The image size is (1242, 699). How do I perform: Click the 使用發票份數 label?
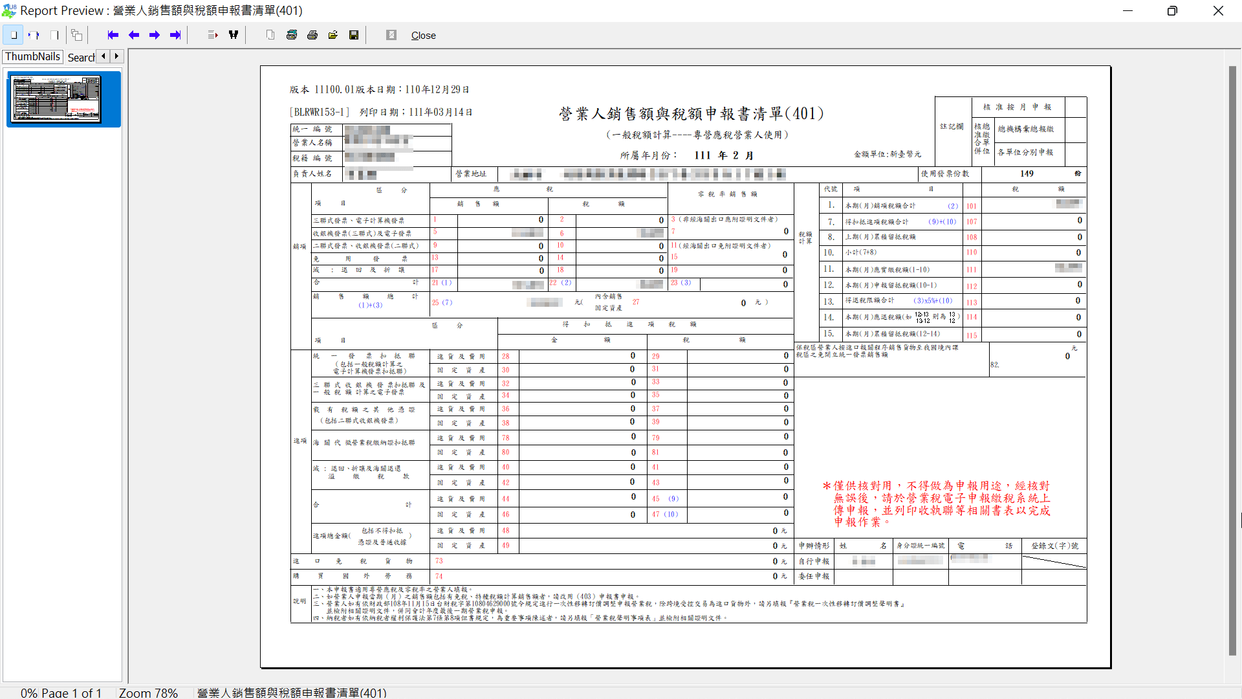[945, 173]
